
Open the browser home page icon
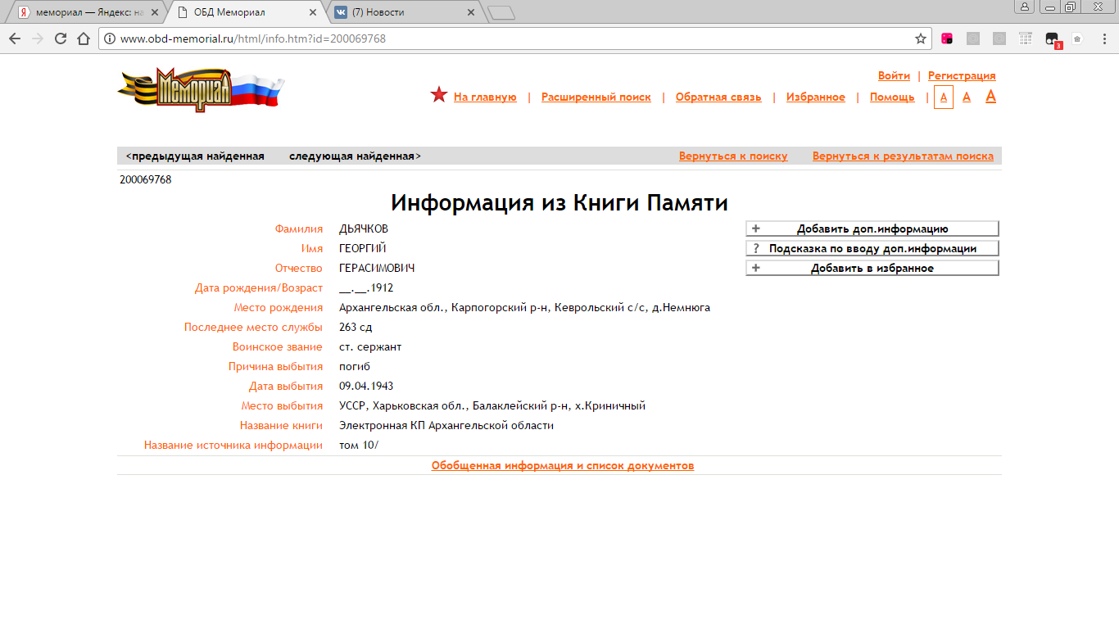(x=83, y=38)
